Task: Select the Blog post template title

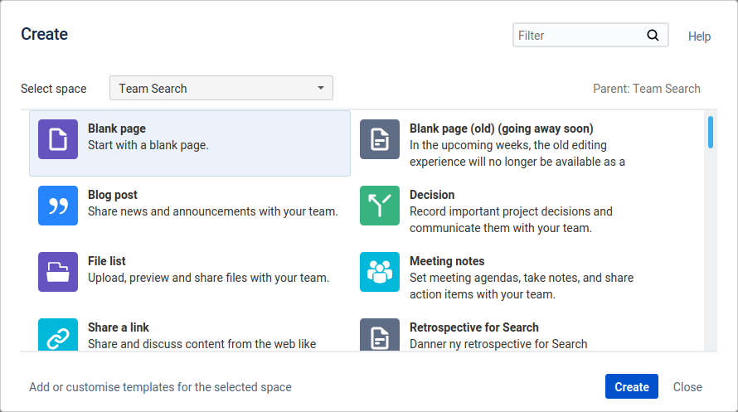Action: [x=113, y=195]
